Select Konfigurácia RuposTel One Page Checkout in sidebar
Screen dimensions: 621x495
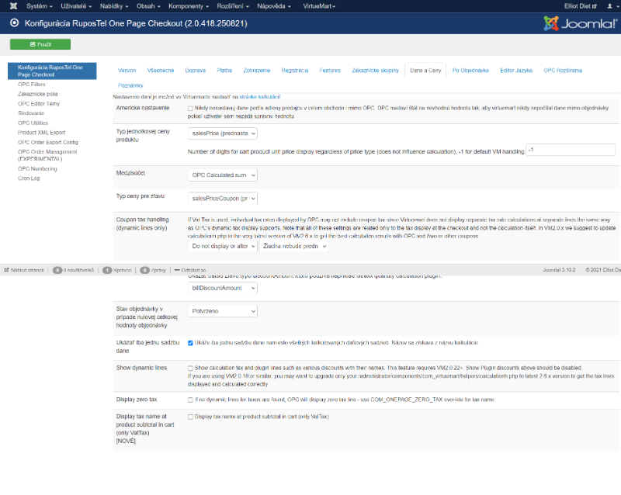click(52, 71)
